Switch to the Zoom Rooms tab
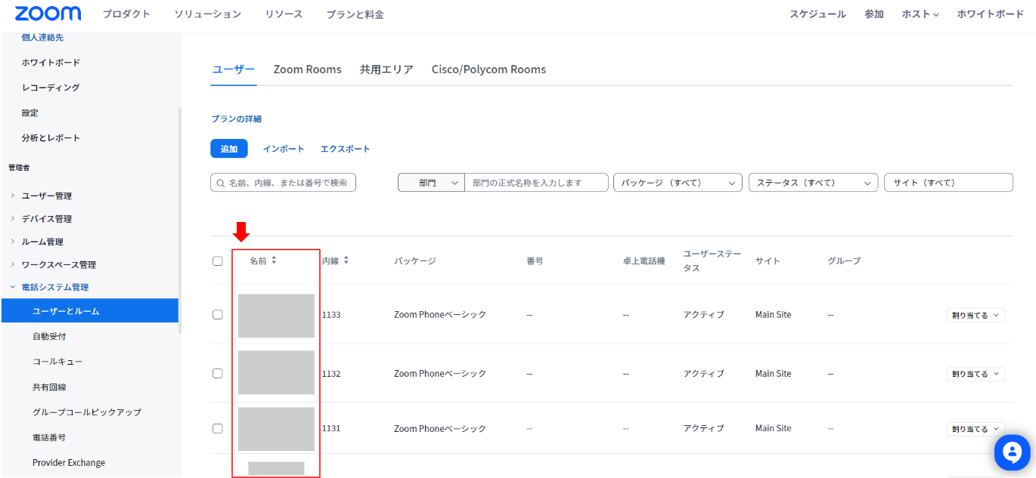The width and height of the screenshot is (1036, 478). coord(307,69)
